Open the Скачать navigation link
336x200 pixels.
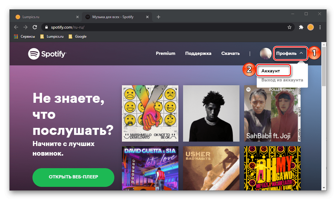[230, 53]
